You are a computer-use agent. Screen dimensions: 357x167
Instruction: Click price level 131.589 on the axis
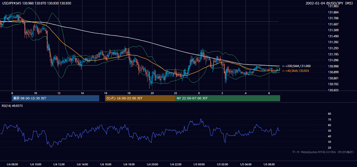point(333,30)
